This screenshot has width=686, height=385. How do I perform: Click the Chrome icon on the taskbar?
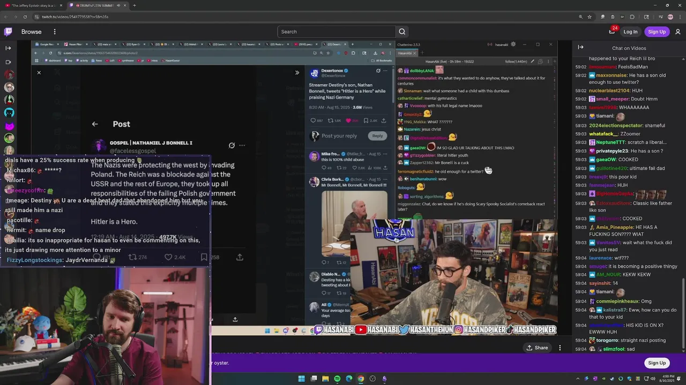click(x=361, y=379)
